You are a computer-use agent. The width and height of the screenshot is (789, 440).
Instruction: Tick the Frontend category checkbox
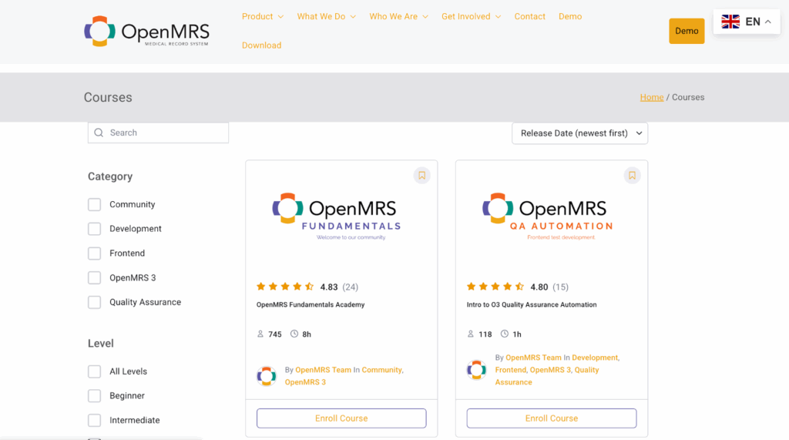point(94,254)
